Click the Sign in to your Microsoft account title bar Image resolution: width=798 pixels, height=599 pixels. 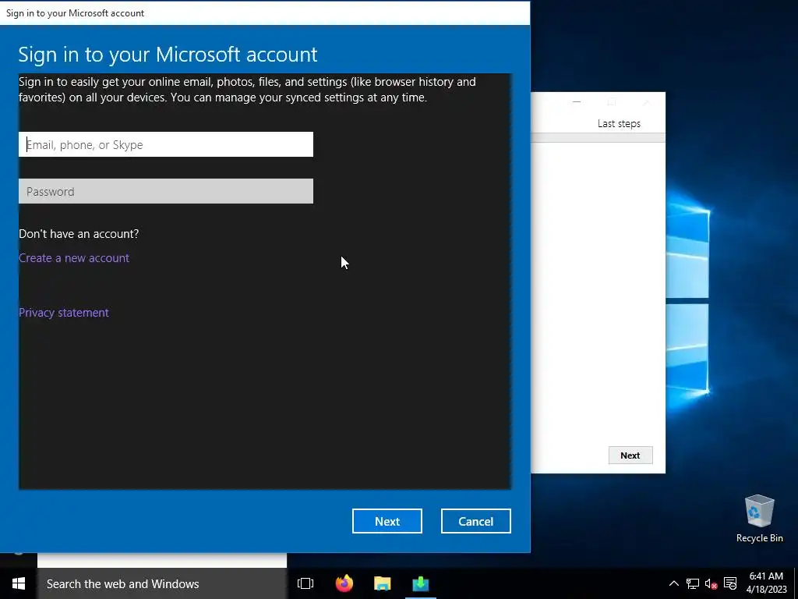point(265,12)
